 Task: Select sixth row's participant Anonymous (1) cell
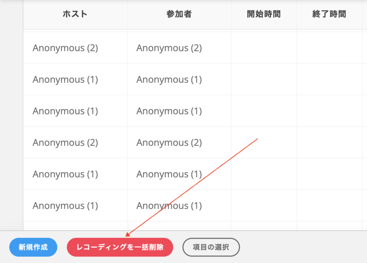[179, 206]
